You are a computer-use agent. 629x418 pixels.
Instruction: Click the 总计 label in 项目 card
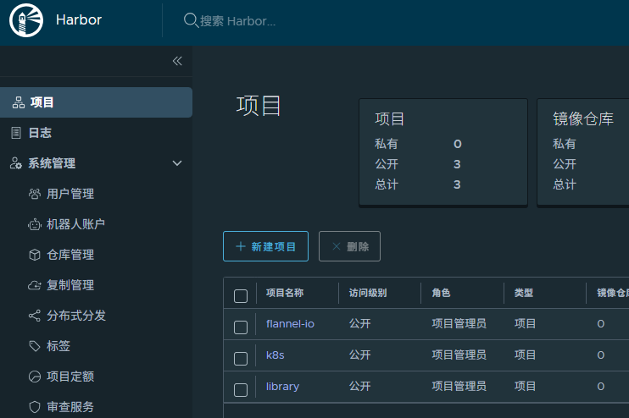tap(387, 184)
